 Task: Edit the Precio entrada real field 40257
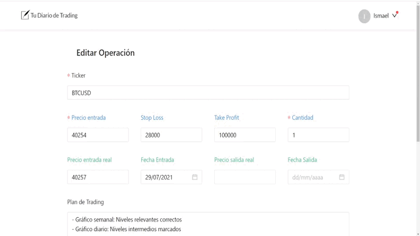click(98, 177)
